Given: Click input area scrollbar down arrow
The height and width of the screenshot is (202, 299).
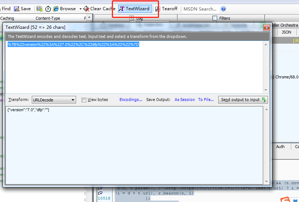Looking at the screenshot, I should [x=266, y=90].
